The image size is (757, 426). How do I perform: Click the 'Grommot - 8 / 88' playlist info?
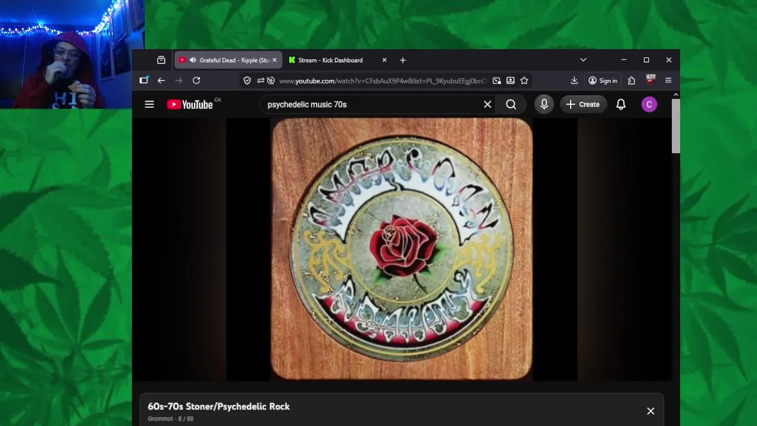(x=170, y=419)
